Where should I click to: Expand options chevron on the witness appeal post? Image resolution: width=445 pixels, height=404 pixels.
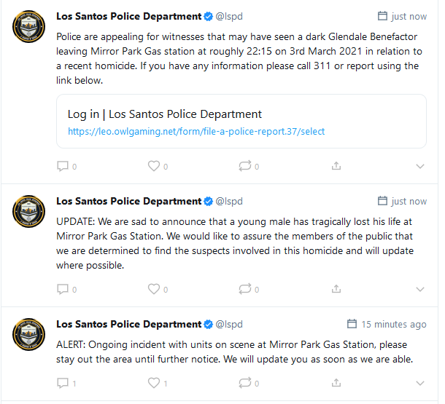pyautogui.click(x=419, y=166)
